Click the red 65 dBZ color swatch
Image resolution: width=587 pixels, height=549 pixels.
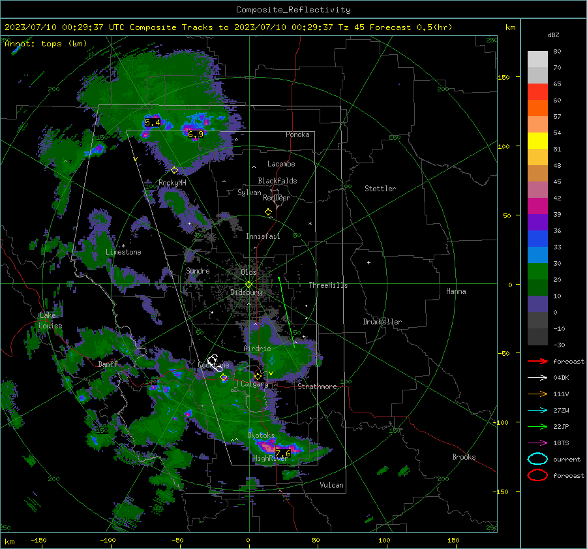(x=537, y=92)
